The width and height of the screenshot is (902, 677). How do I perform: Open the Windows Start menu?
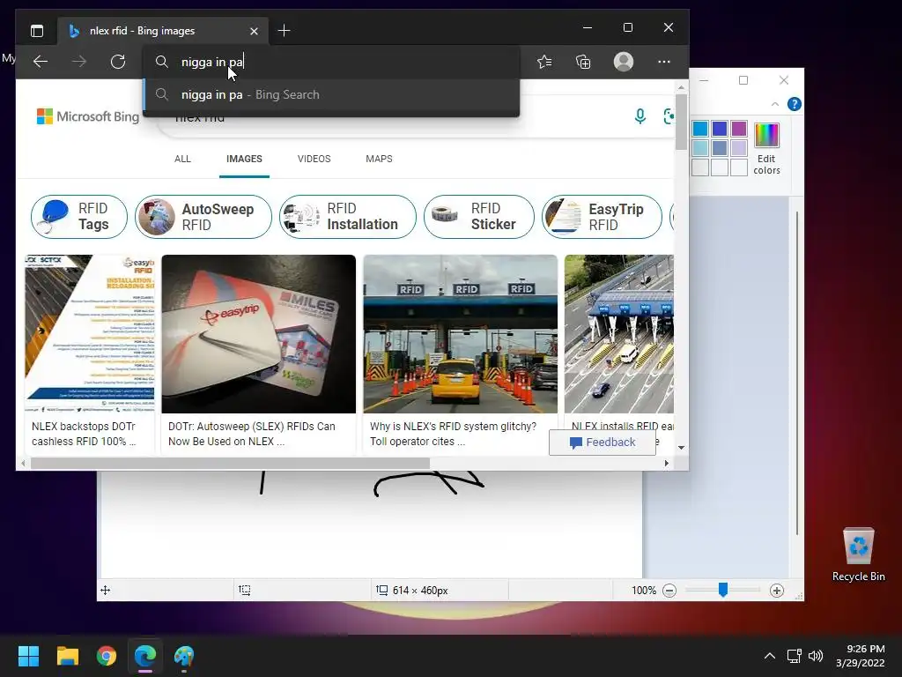click(28, 656)
